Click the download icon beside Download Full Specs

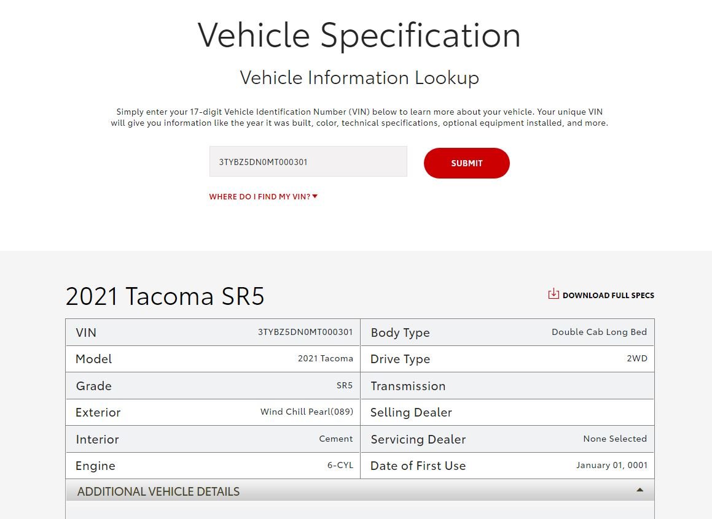point(553,294)
